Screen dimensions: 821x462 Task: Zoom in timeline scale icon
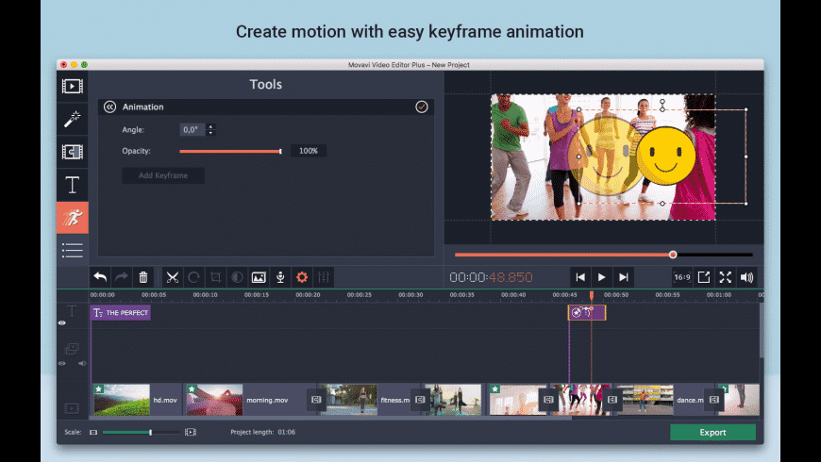coord(191,432)
